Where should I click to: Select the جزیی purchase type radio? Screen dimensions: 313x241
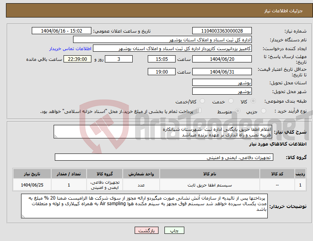(x=263, y=111)
